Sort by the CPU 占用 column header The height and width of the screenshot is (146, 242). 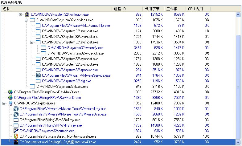pyautogui.click(x=198, y=9)
